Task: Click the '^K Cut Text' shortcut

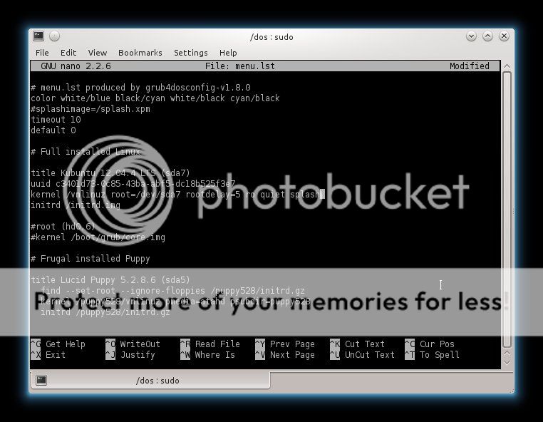Action: tap(358, 344)
